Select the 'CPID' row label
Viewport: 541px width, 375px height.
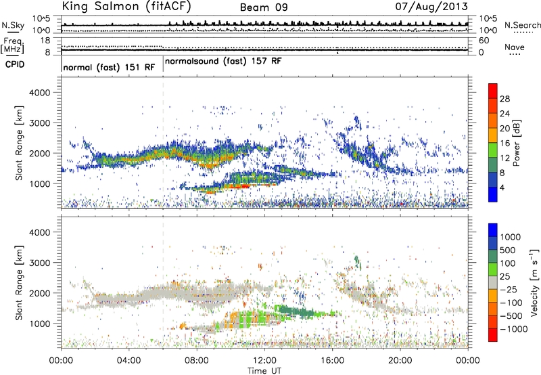15,64
